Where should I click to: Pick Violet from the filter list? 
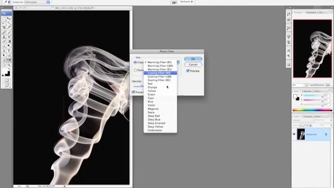tap(160, 105)
